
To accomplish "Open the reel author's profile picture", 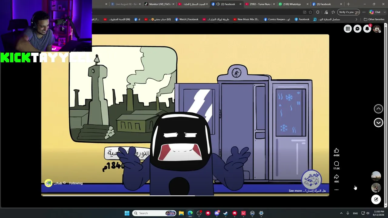I will click(48, 183).
